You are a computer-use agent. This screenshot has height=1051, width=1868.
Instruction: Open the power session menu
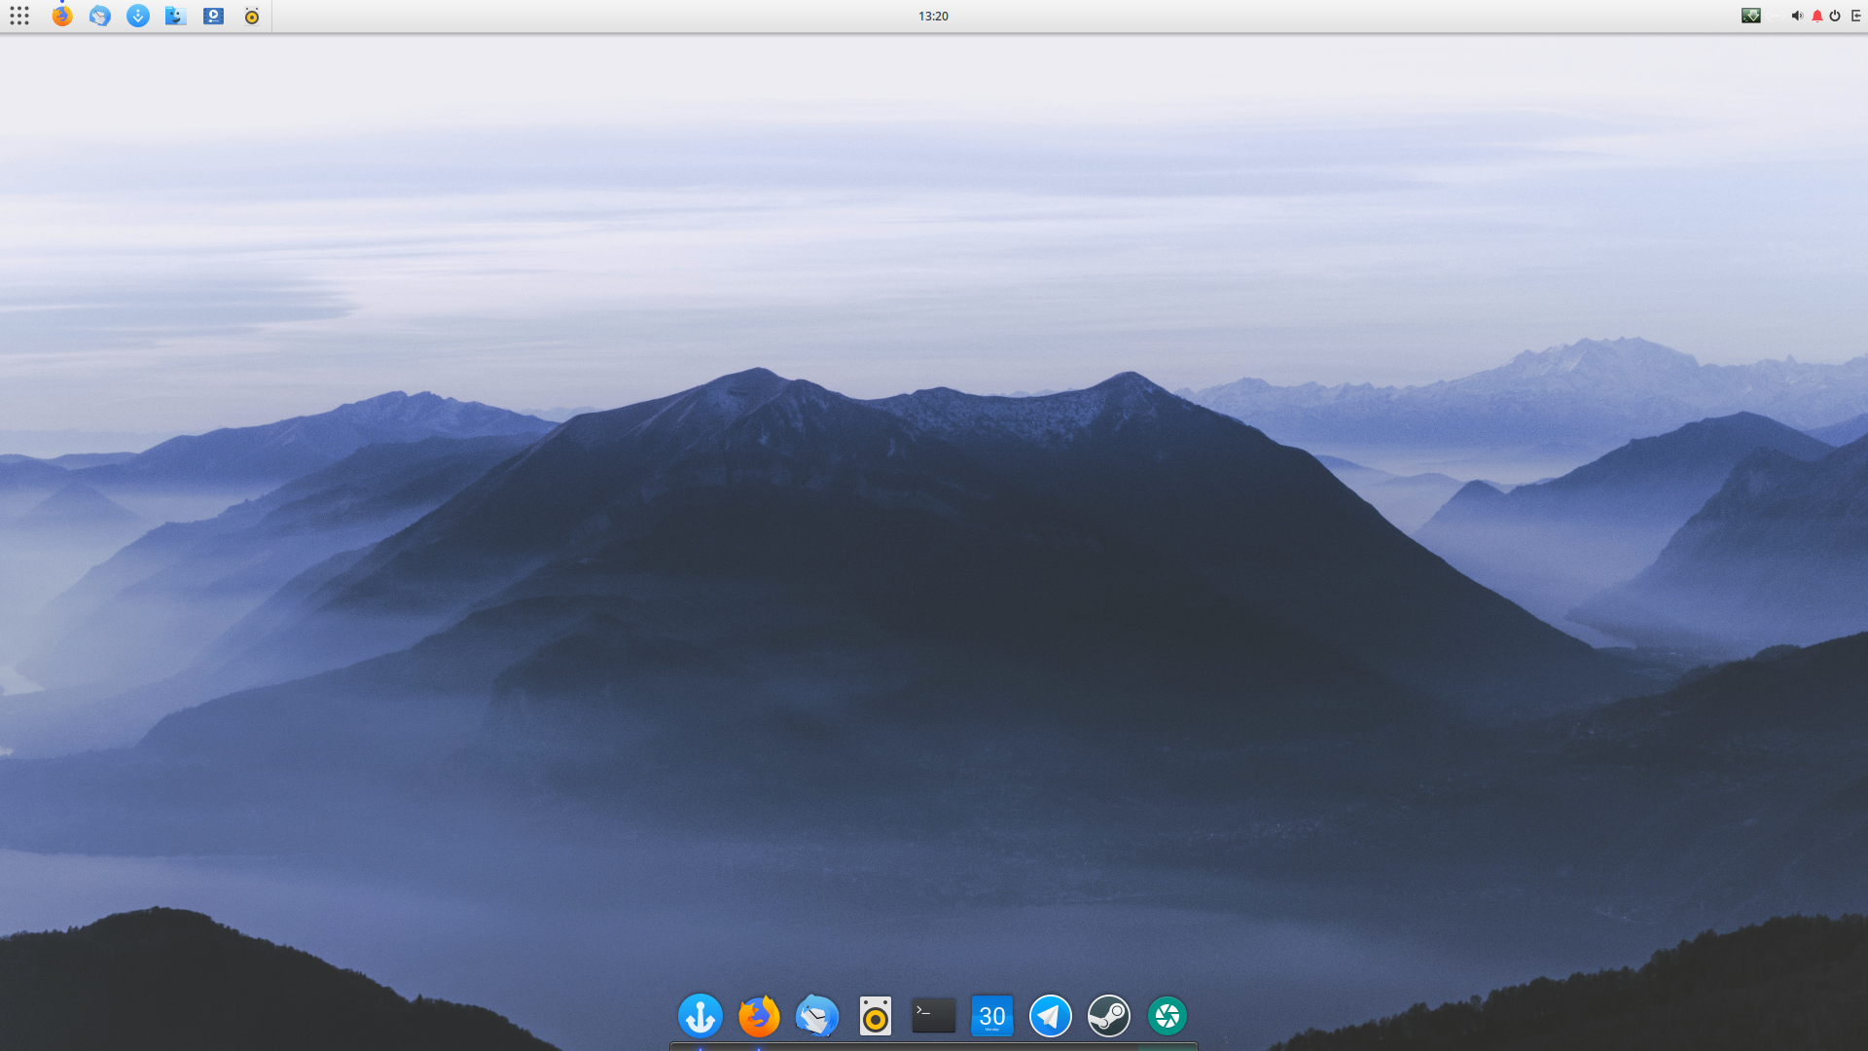[x=1835, y=16]
